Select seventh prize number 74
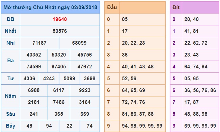The width and height of the screenshot is (220, 132). tap(90, 126)
